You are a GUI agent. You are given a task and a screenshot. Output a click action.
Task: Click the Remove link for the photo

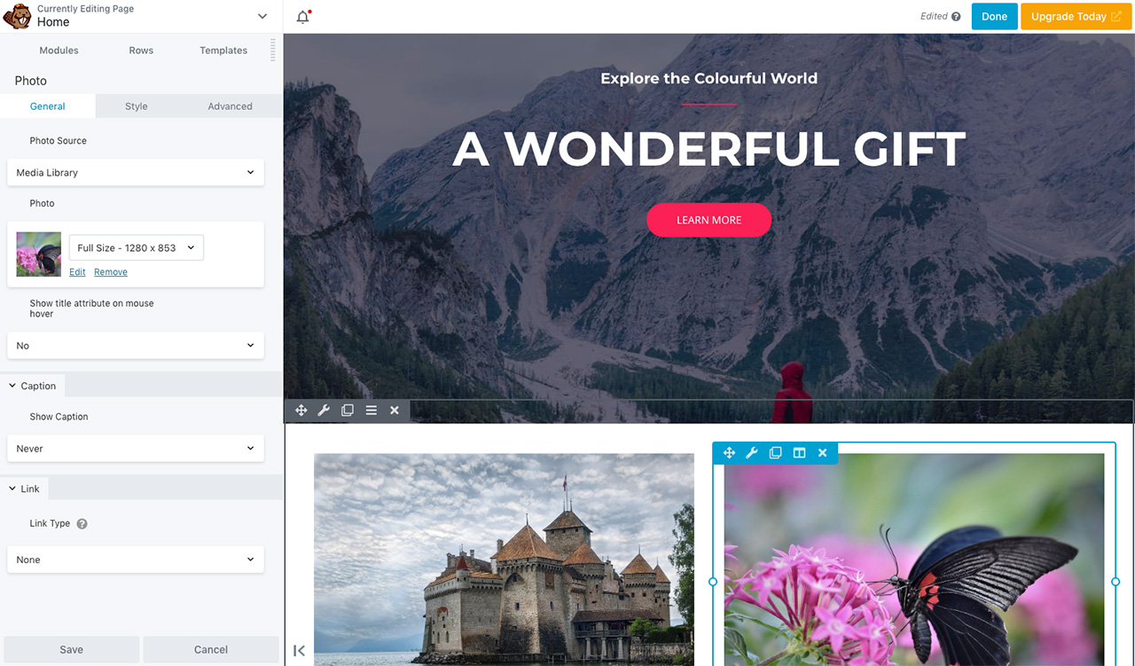tap(111, 272)
